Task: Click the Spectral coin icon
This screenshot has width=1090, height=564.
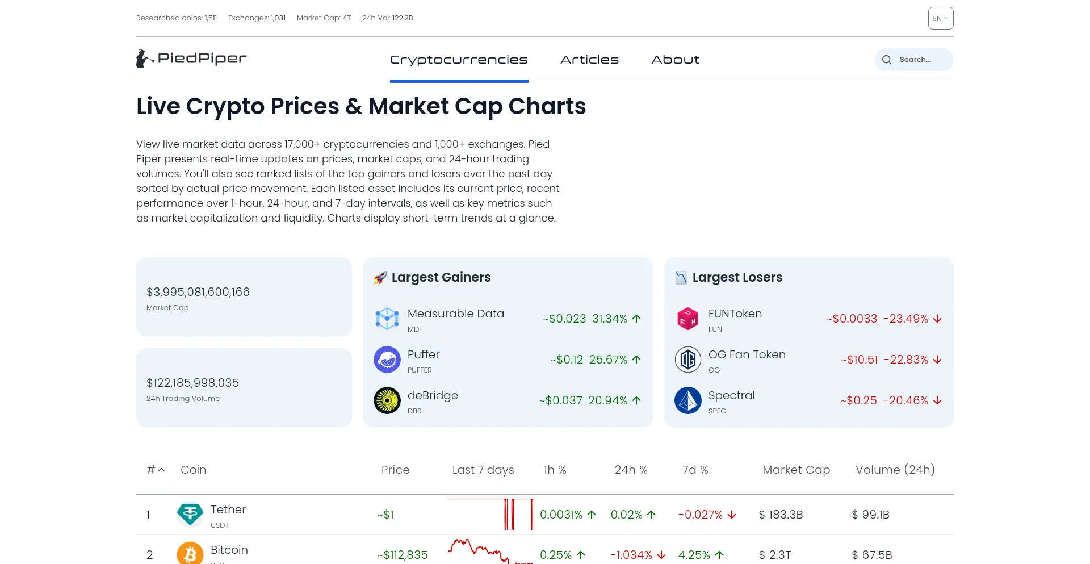Action: [x=688, y=400]
